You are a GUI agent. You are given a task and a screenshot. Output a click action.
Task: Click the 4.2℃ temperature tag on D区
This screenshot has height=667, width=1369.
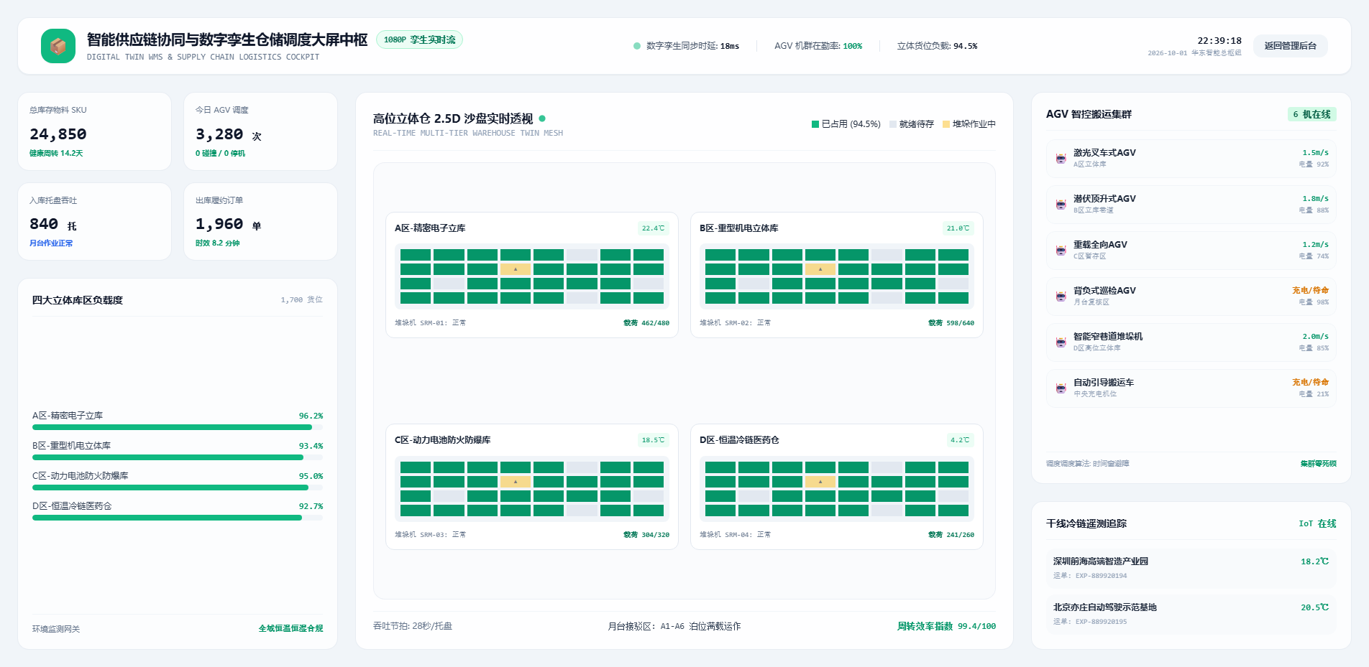click(x=960, y=440)
